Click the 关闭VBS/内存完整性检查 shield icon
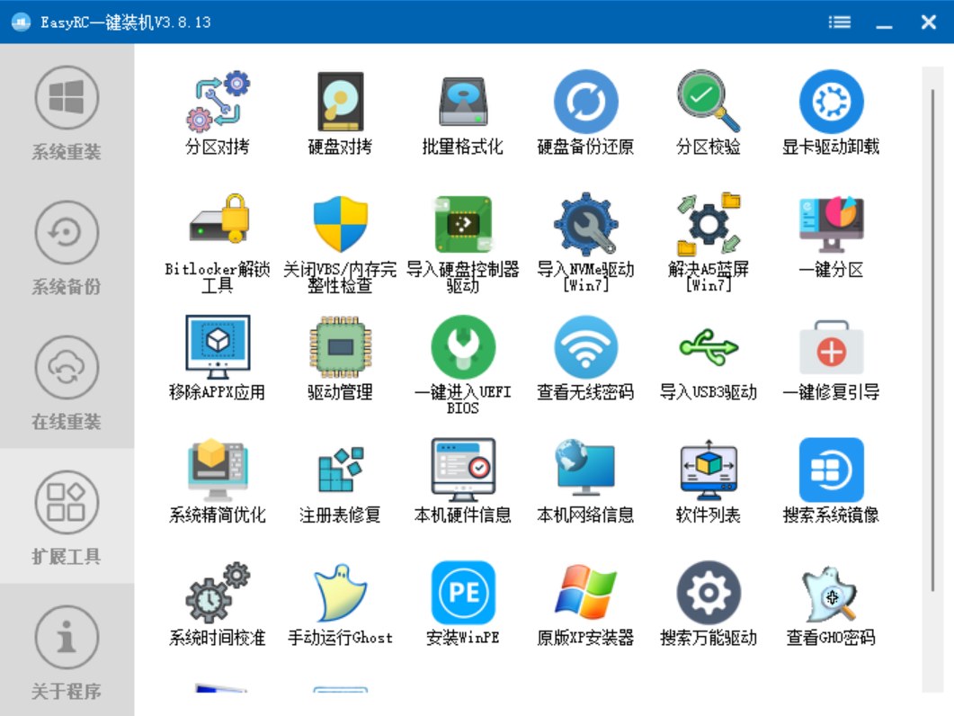The image size is (954, 716). (x=340, y=224)
